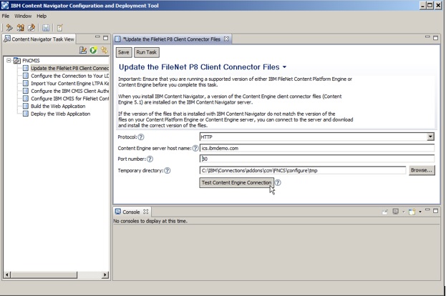Screen dimensions: 446x296
Task: Click Test Content Engine Connection button
Action: click(x=236, y=182)
